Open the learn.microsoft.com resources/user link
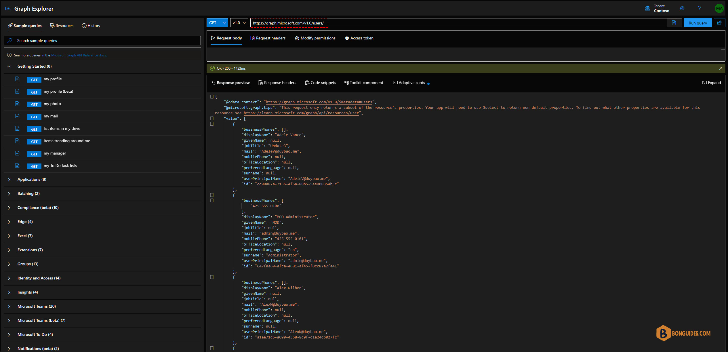 click(x=302, y=113)
